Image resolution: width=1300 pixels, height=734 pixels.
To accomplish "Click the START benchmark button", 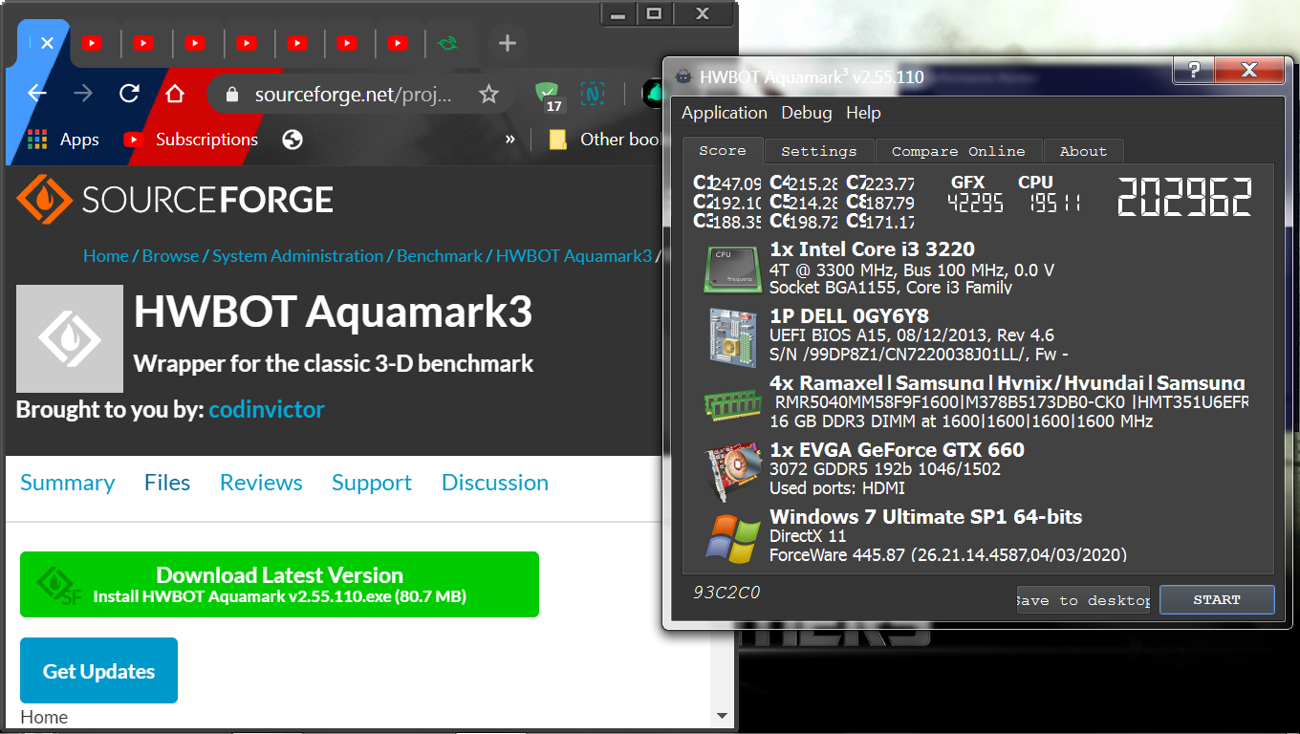I will pos(1217,600).
